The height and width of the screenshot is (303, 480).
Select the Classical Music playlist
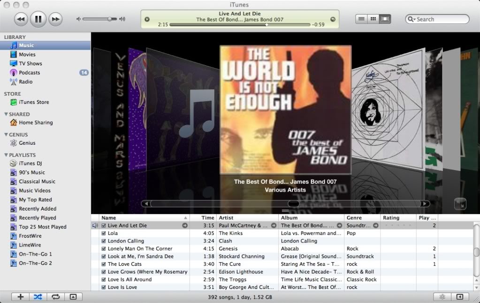(x=46, y=181)
